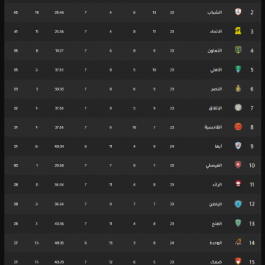Open the Al-Raed club logo

(238, 184)
